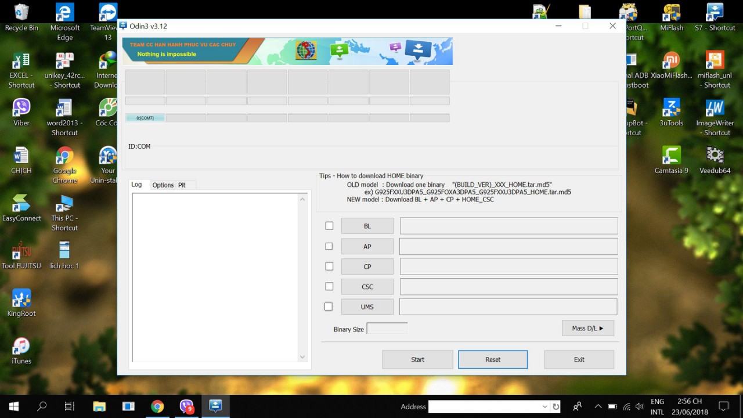Open File Explorer from the taskbar
The width and height of the screenshot is (743, 418).
click(x=99, y=406)
